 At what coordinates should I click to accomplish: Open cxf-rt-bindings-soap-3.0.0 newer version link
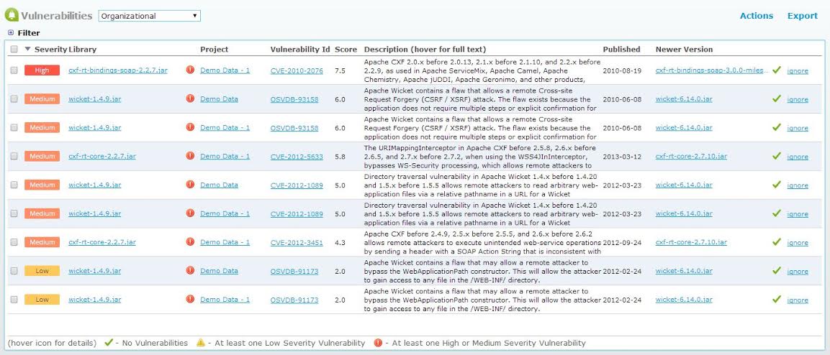coord(712,70)
